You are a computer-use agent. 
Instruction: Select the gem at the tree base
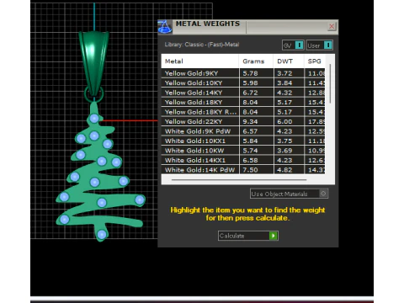(102, 234)
